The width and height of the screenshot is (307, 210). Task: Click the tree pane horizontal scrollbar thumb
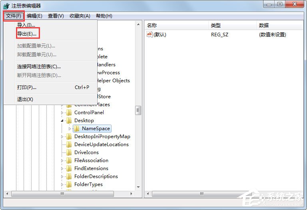click(62, 194)
